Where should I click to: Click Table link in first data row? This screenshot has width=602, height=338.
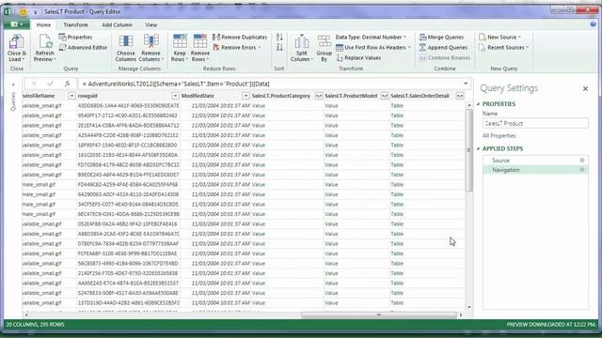click(x=397, y=105)
